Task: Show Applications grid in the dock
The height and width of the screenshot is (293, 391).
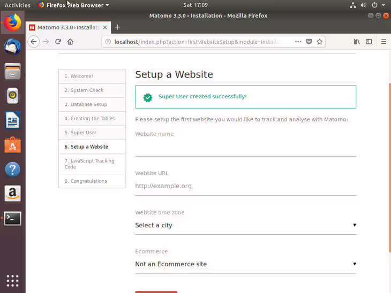Action: tap(12, 281)
